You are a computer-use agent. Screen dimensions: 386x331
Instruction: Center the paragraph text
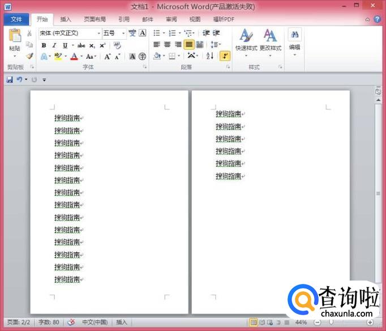tap(167, 45)
